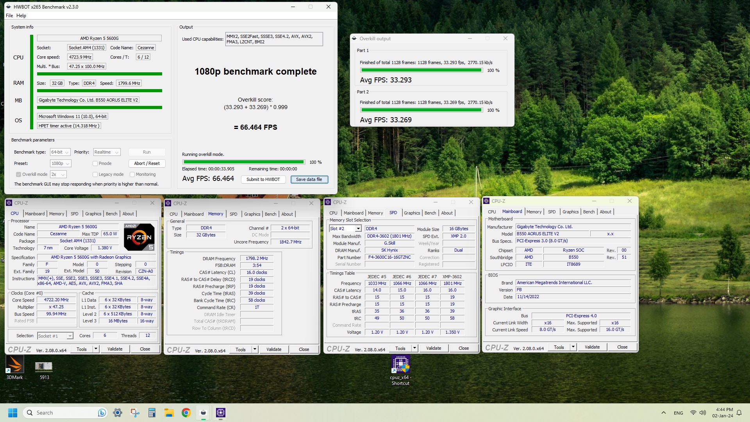This screenshot has width=750, height=422.
Task: Open the Bing icon in the search box
Action: (102, 413)
